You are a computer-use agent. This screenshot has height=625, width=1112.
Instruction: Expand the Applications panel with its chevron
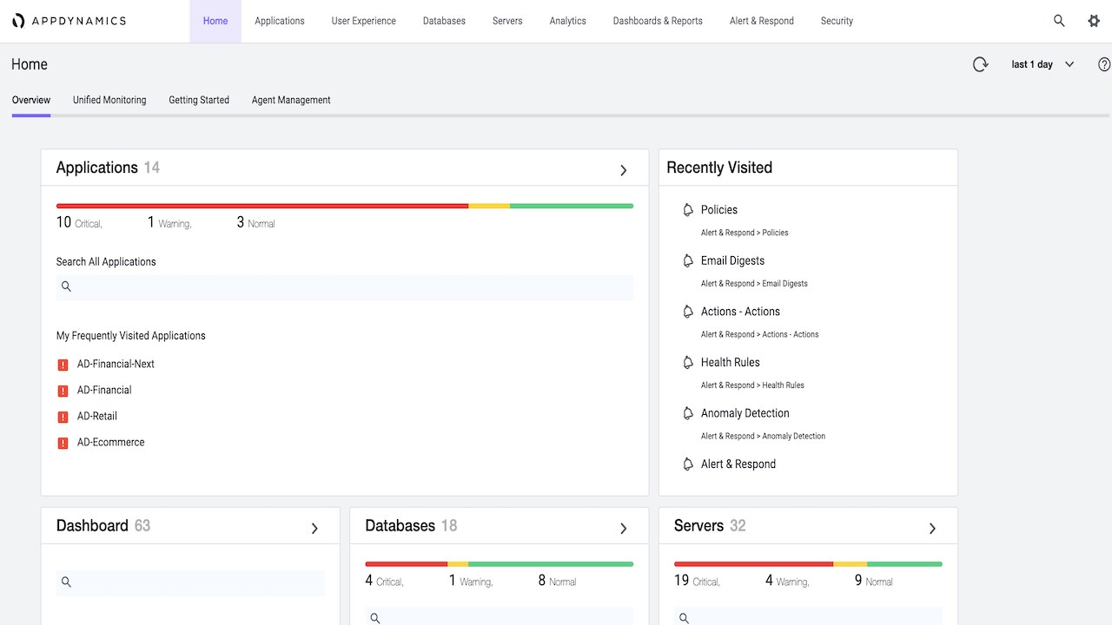tap(623, 170)
